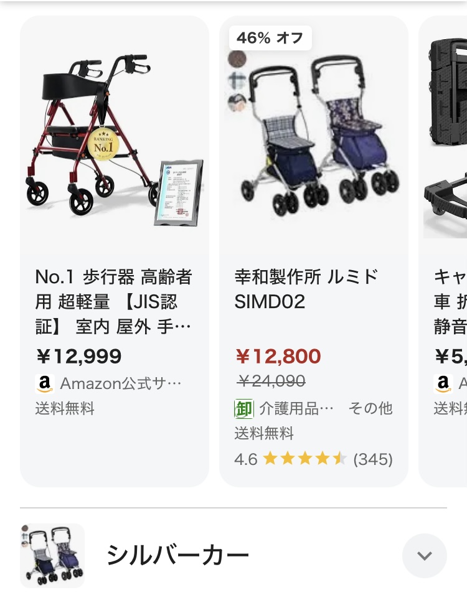This screenshot has height=595, width=467.
Task: Click the 46% オフ discount badge
Action: [270, 38]
